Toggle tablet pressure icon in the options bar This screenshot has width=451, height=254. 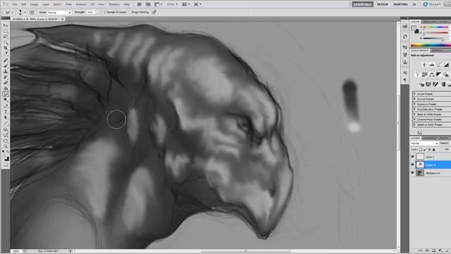click(x=154, y=13)
